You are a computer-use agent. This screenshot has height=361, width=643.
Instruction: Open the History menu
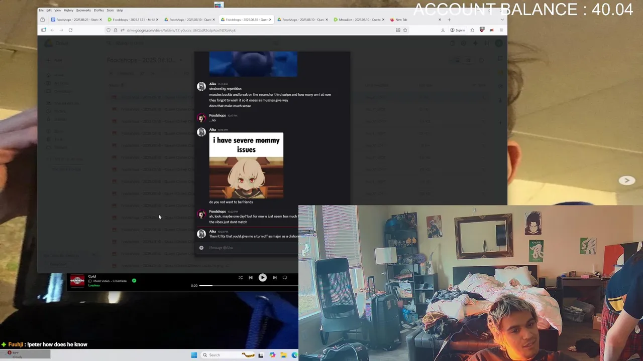[x=68, y=10]
